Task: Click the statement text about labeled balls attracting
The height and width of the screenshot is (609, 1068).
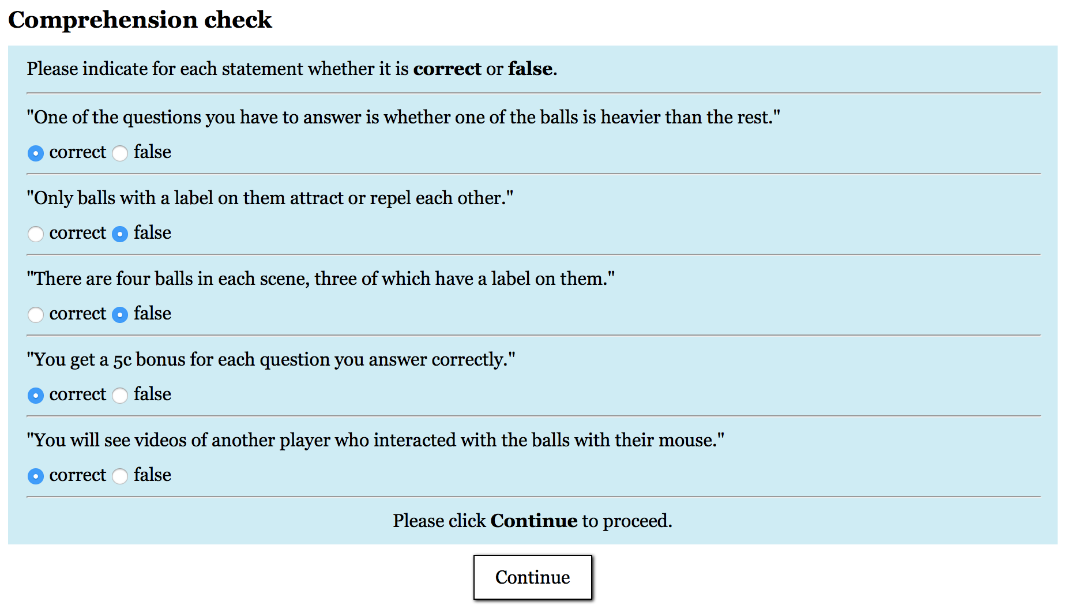Action: click(x=270, y=198)
